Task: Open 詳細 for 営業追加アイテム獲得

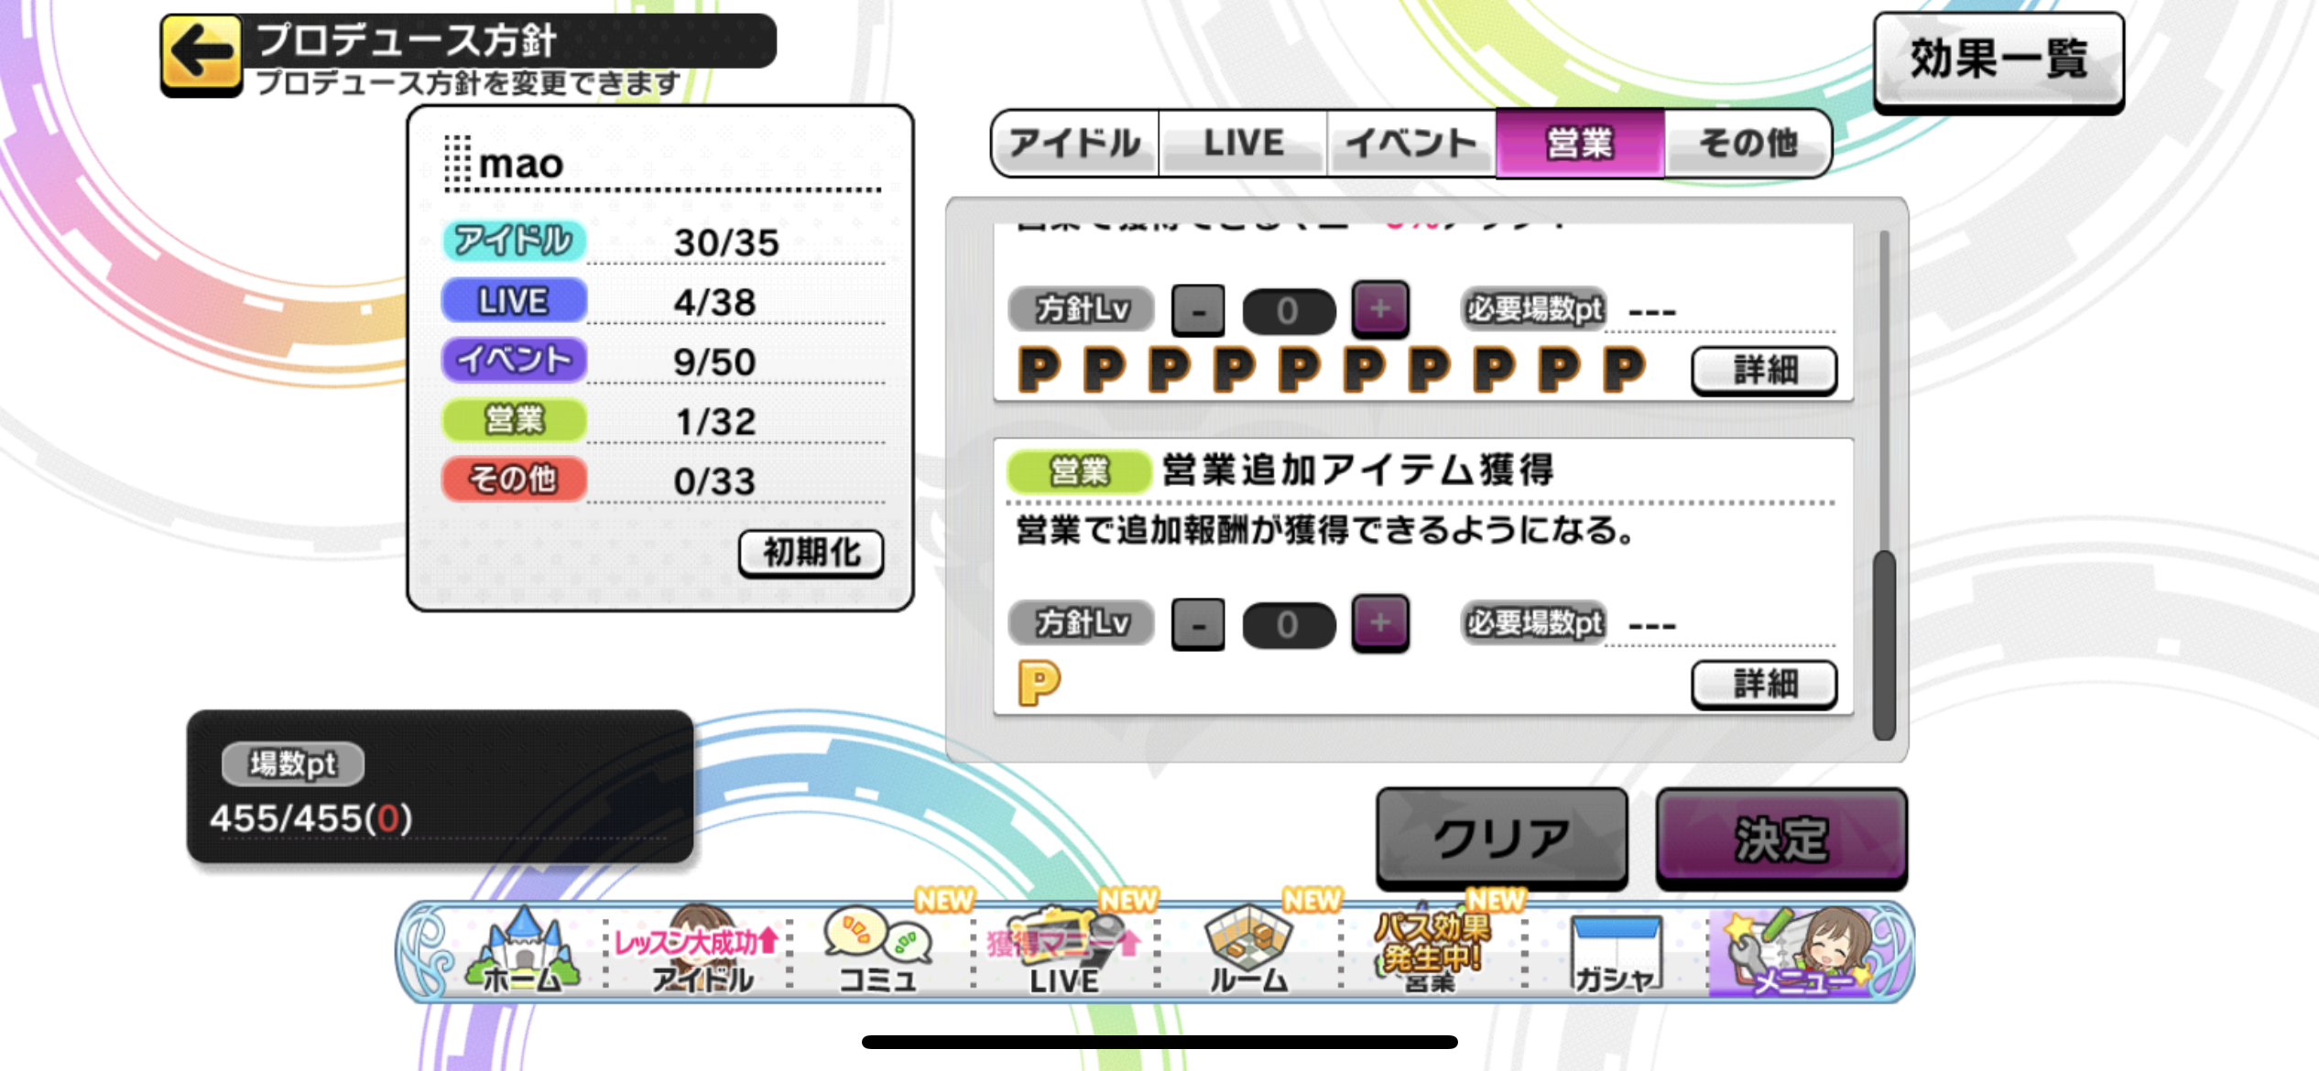Action: tap(1764, 684)
